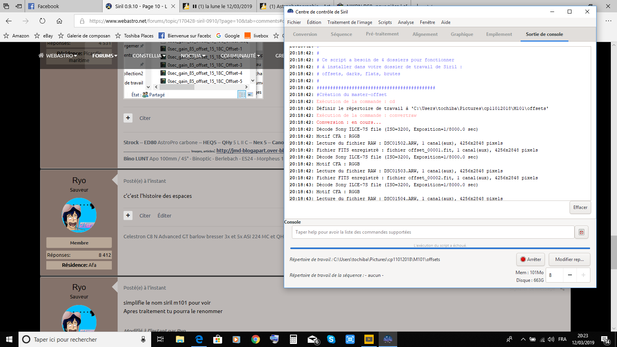Open the Traitement de l'image menu

(x=350, y=22)
